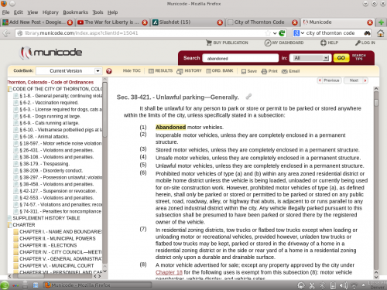Screen dimensions: 387x290
Task: Open the Ord. Bank
Action: tap(220, 71)
